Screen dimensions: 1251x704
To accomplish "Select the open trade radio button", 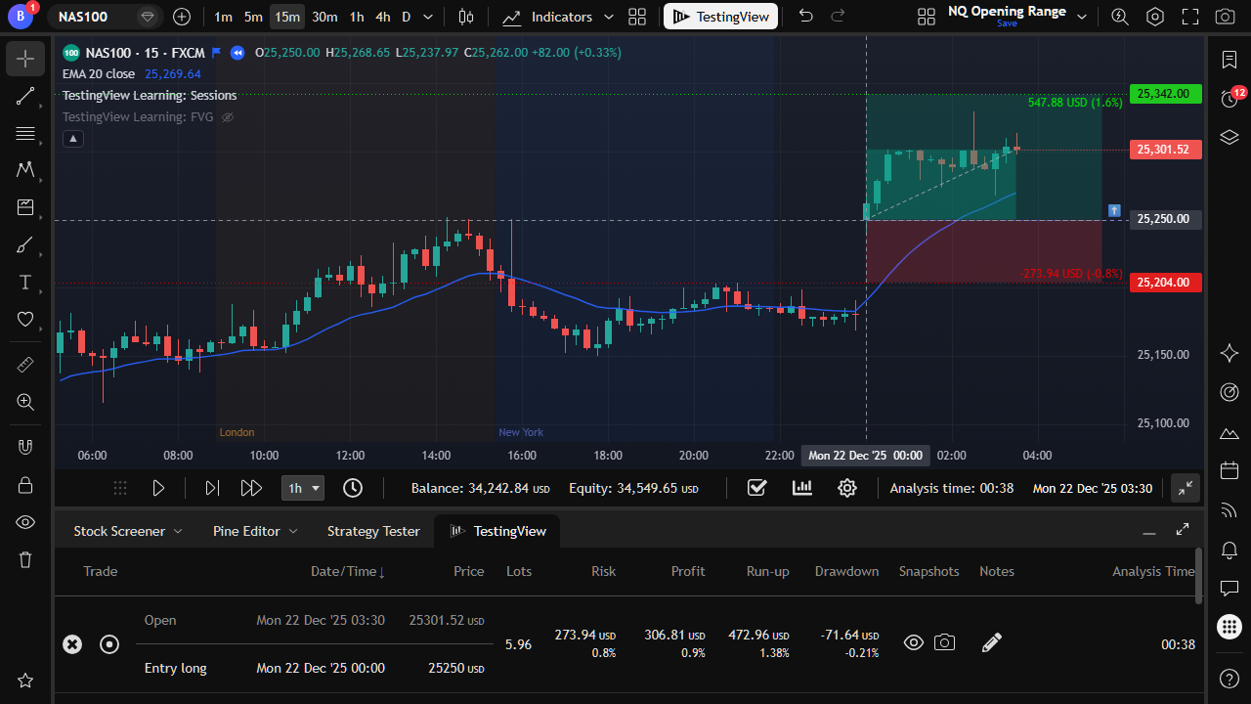I will [109, 644].
